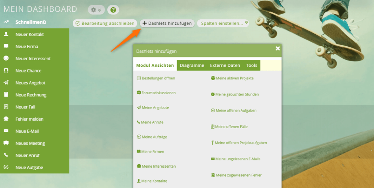Click the icon beside Bestellungen öffnen
This screenshot has width=374, height=188.
point(139,78)
